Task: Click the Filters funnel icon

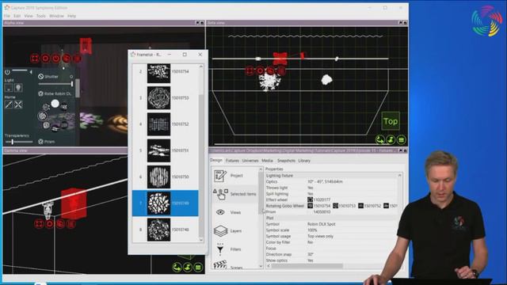Action: pos(220,249)
